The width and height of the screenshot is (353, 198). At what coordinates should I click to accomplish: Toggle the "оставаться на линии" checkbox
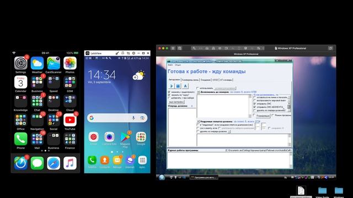(x=255, y=97)
